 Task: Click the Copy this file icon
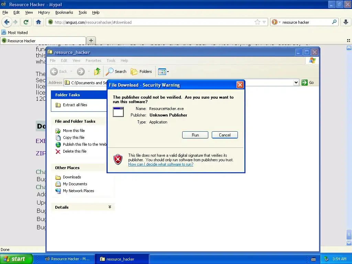[x=58, y=137]
